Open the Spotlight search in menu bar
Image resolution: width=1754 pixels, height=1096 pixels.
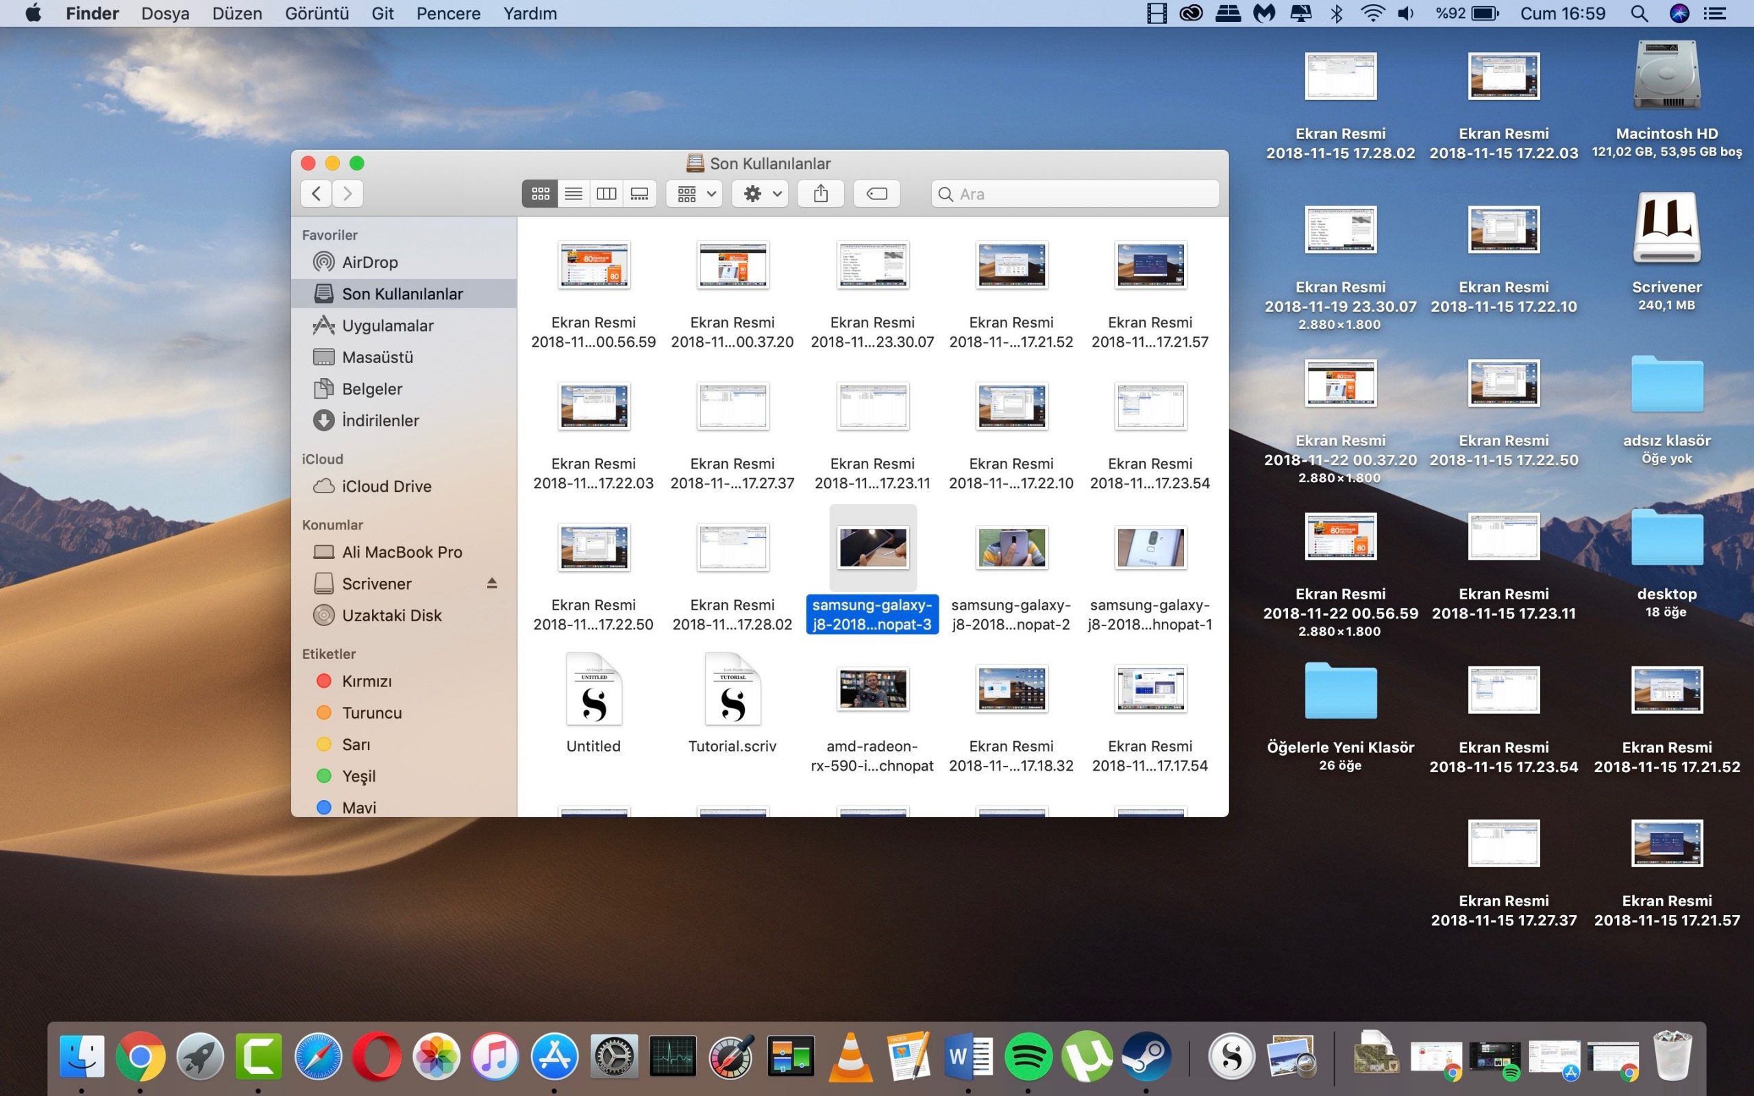(1639, 13)
